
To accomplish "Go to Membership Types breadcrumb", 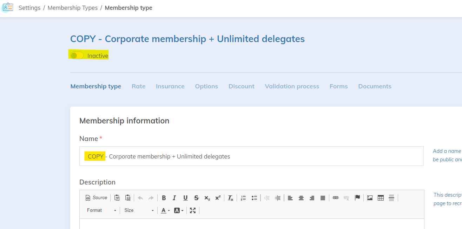I will [x=73, y=8].
